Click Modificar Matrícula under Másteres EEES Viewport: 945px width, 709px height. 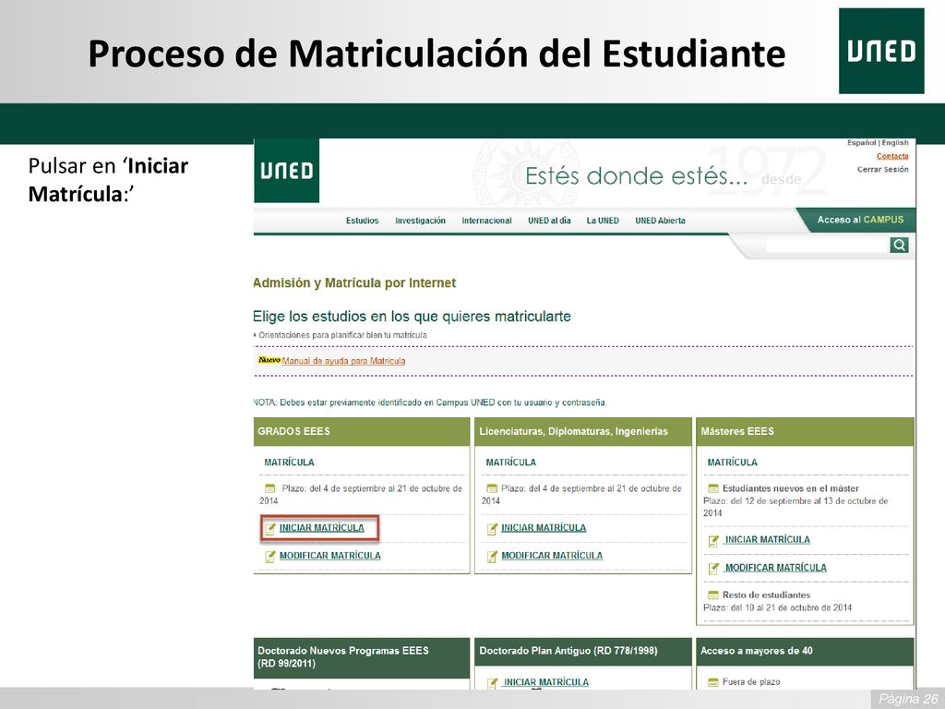click(775, 568)
